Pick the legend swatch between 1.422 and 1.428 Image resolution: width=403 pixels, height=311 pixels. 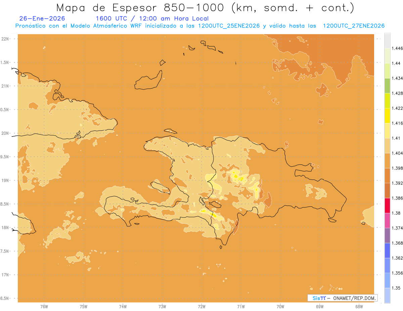click(387, 101)
